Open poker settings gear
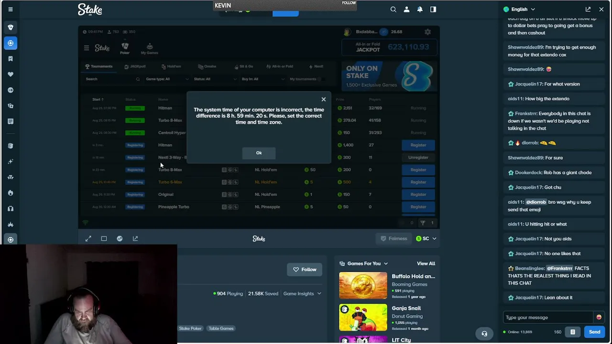This screenshot has width=612, height=344. tap(427, 32)
